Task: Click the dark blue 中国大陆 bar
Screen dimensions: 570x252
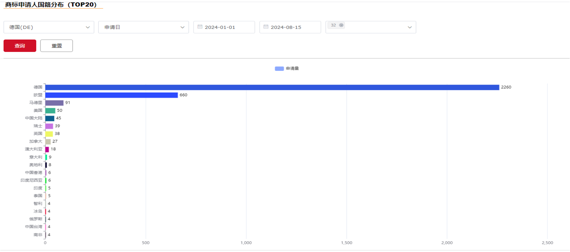Action: [50, 118]
